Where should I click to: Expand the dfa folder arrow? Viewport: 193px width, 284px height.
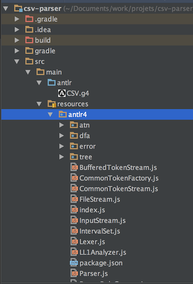tap(62, 136)
